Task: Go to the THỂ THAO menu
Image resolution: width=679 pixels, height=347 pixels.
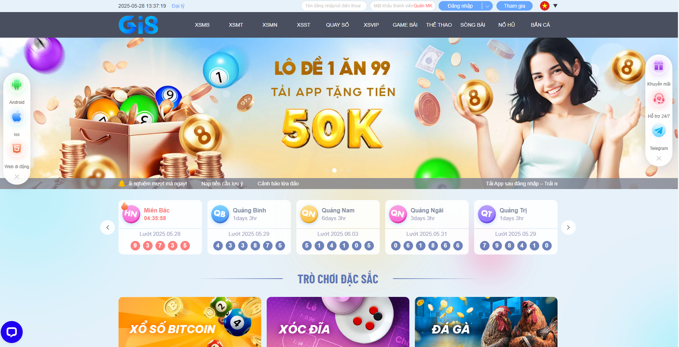Action: [439, 25]
